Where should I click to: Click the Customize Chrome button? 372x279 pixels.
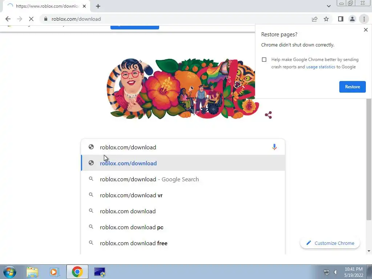(330, 243)
